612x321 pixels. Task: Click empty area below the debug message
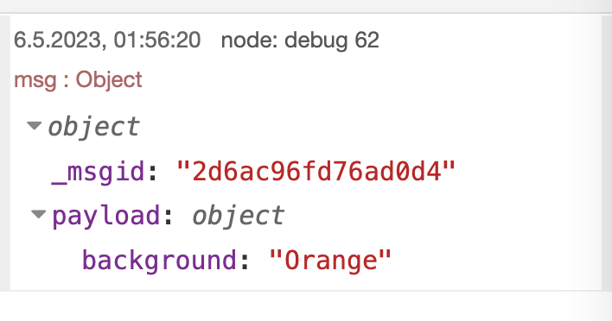(306, 306)
